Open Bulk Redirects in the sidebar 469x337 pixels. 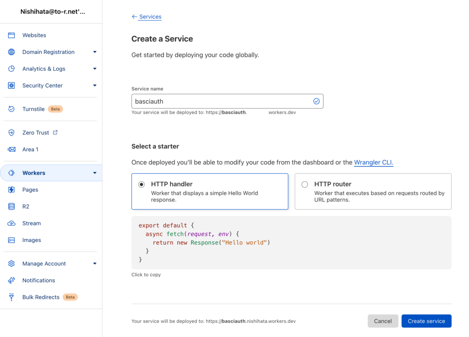[41, 297]
